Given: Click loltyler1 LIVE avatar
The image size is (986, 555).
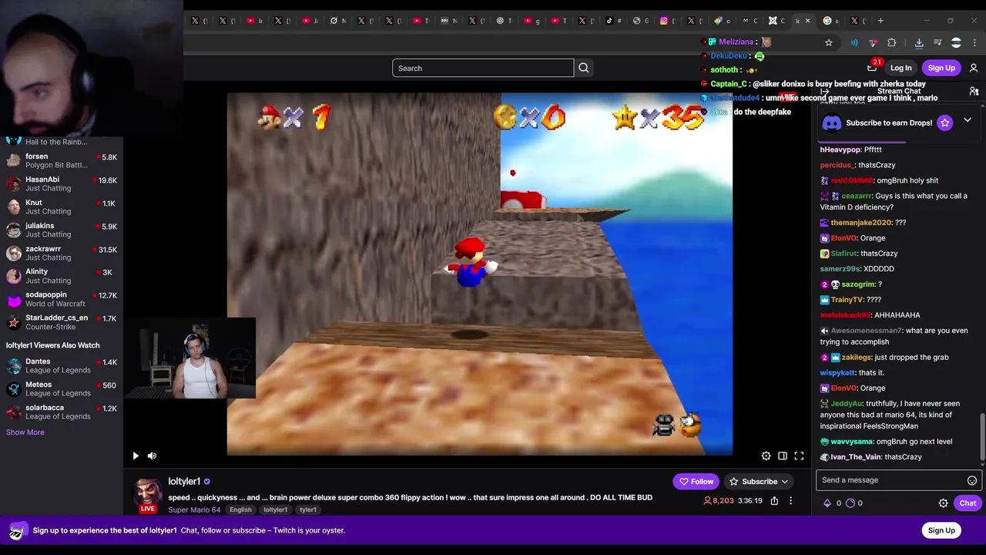Looking at the screenshot, I should pos(147,493).
